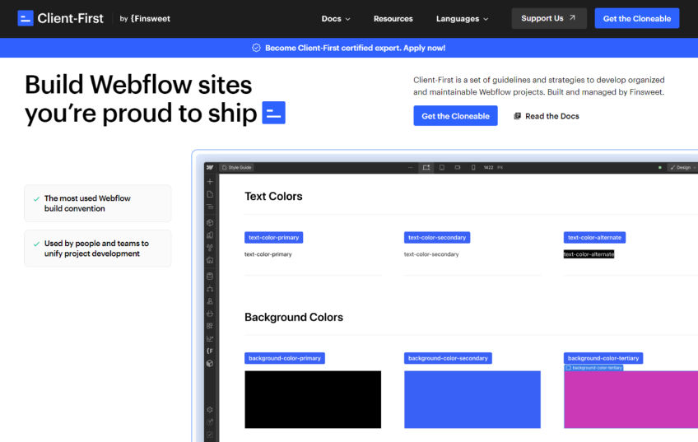Click Support Us button
The image size is (698, 442).
click(x=548, y=18)
